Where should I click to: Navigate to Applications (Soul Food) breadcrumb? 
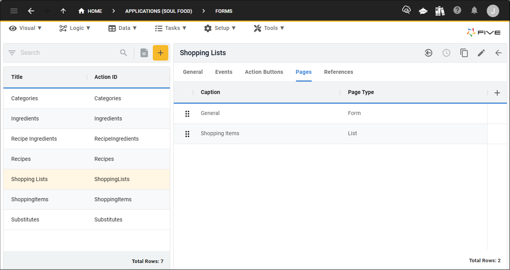pos(159,11)
